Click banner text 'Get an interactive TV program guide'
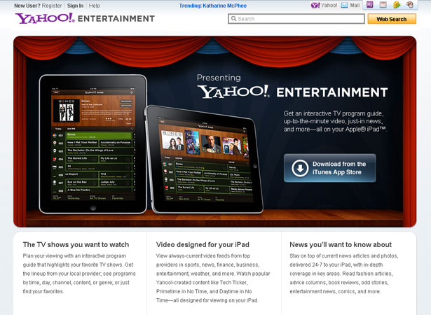Screen dimensions: 431x315 pyautogui.click(x=334, y=113)
